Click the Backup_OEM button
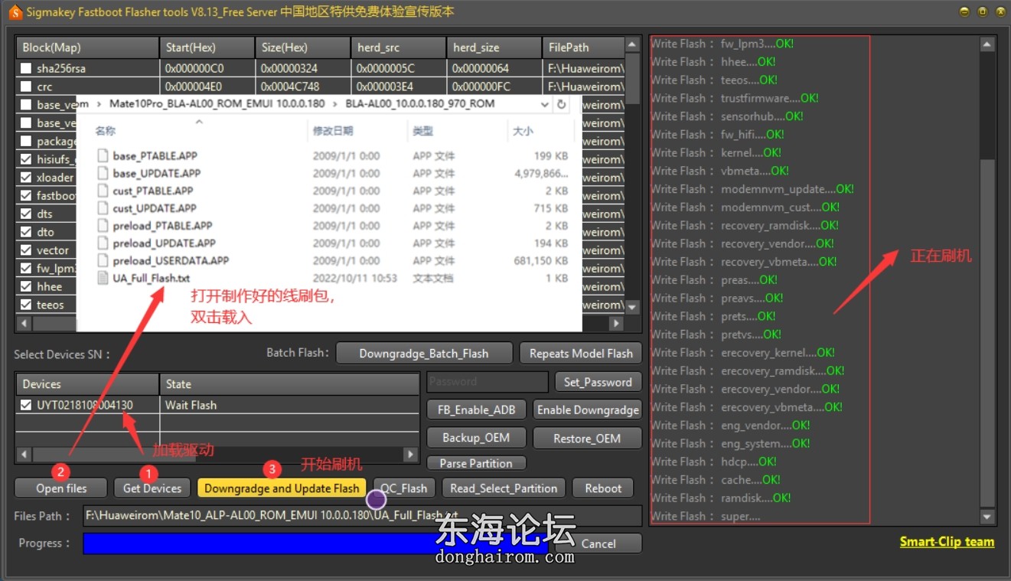Viewport: 1011px width, 581px height. [x=476, y=439]
